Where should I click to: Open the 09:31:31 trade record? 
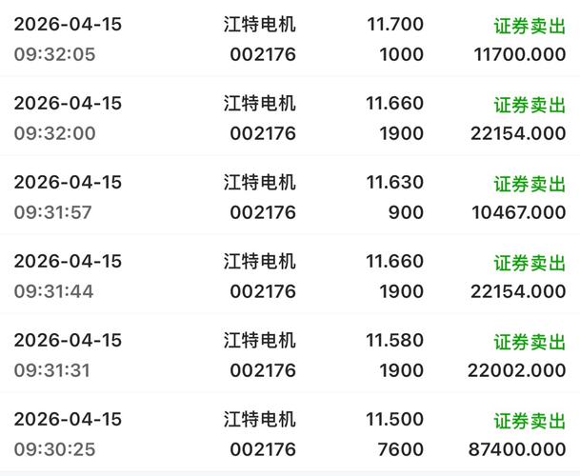pos(290,354)
